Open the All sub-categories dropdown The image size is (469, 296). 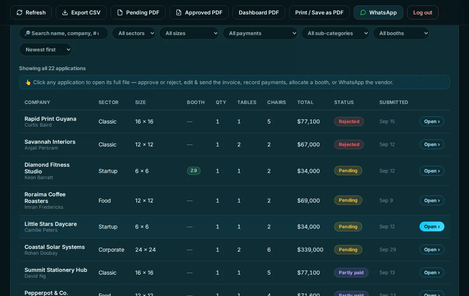pos(335,33)
